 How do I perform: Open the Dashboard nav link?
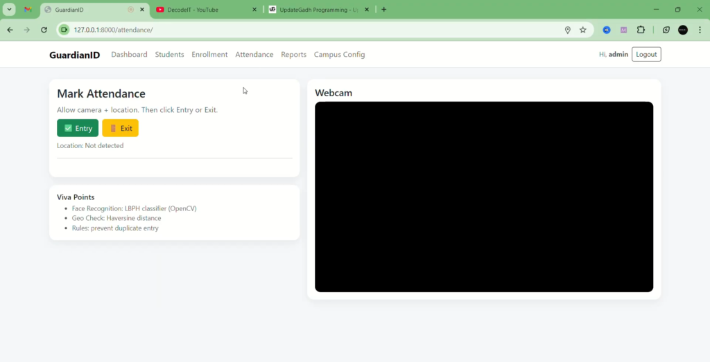pyautogui.click(x=129, y=54)
